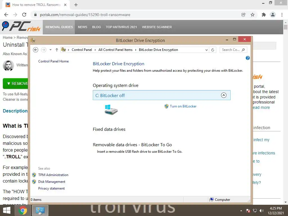
Task: Click the site lock icon in Chrome
Action: coord(35,15)
